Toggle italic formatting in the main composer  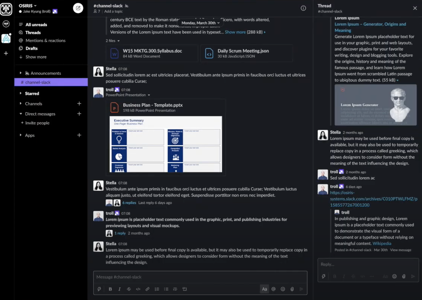pyautogui.click(x=119, y=289)
